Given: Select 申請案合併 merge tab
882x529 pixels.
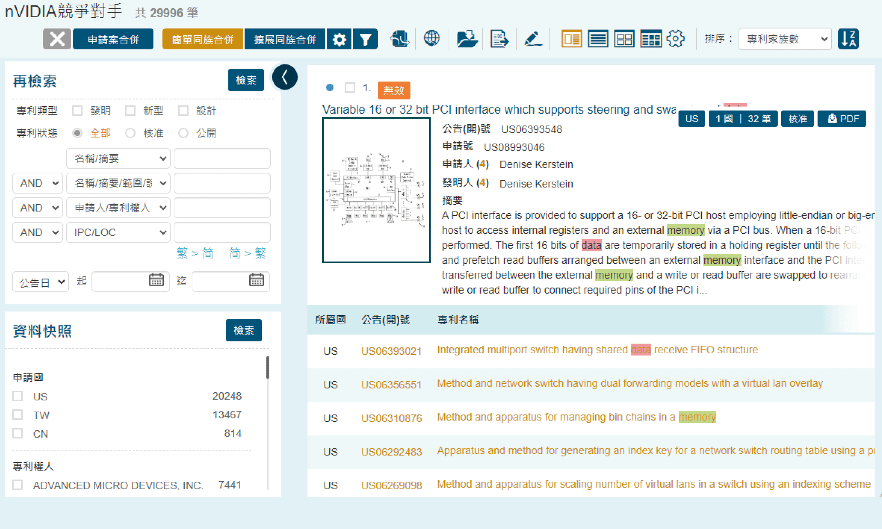Looking at the screenshot, I should pyautogui.click(x=113, y=39).
